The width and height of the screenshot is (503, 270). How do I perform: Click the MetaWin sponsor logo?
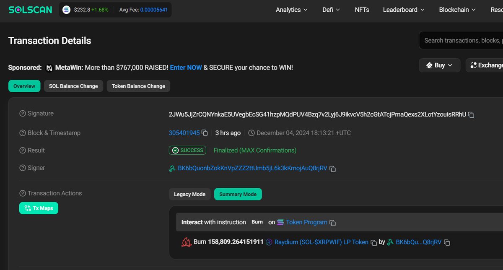pos(49,67)
